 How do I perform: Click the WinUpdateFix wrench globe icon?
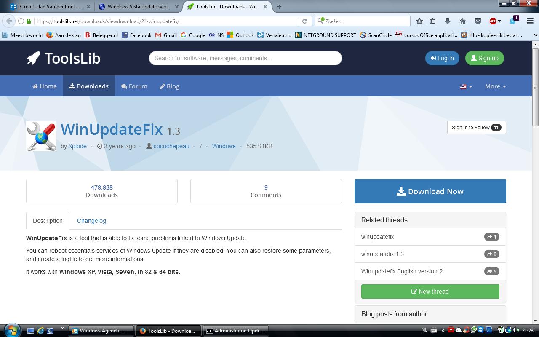(41, 136)
